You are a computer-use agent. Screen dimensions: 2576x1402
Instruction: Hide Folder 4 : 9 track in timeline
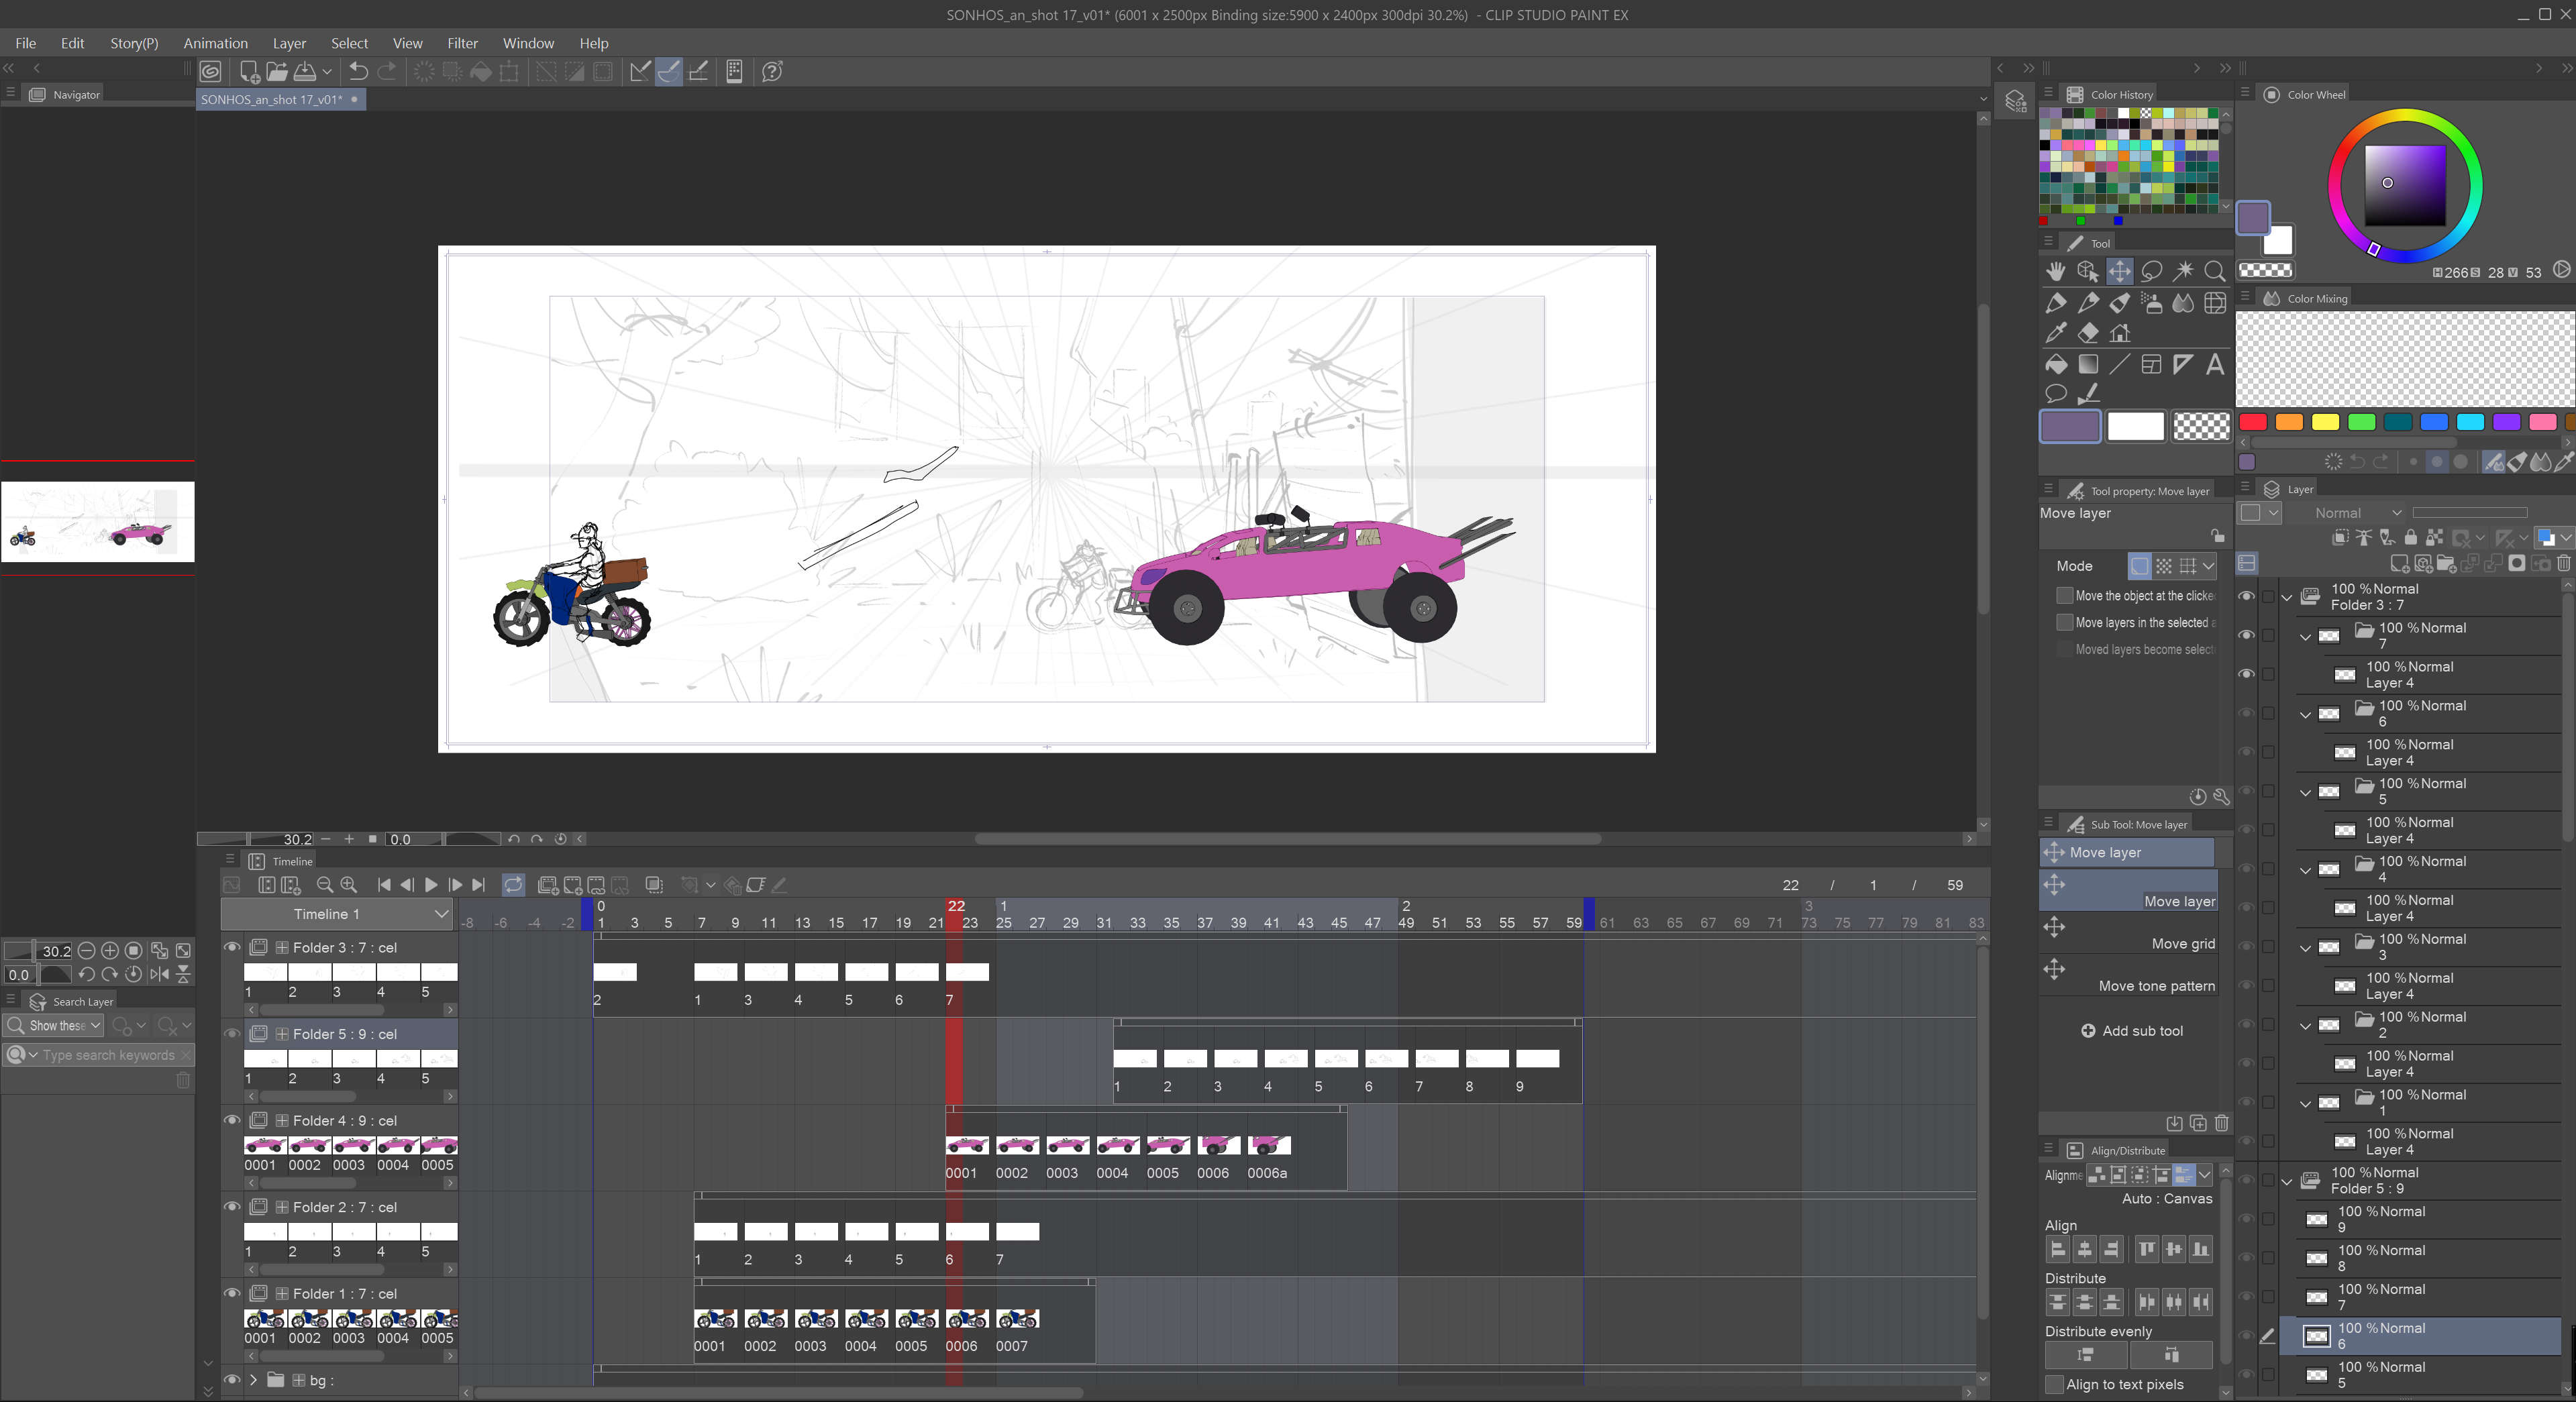point(232,1120)
